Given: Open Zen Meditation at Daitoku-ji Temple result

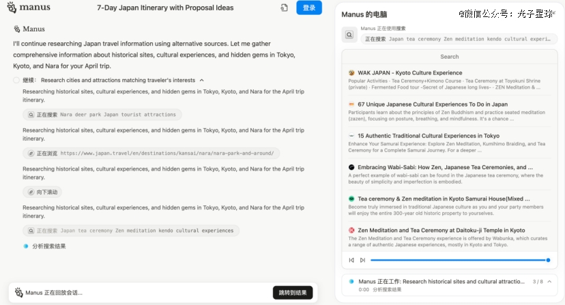Looking at the screenshot, I should click(441, 230).
